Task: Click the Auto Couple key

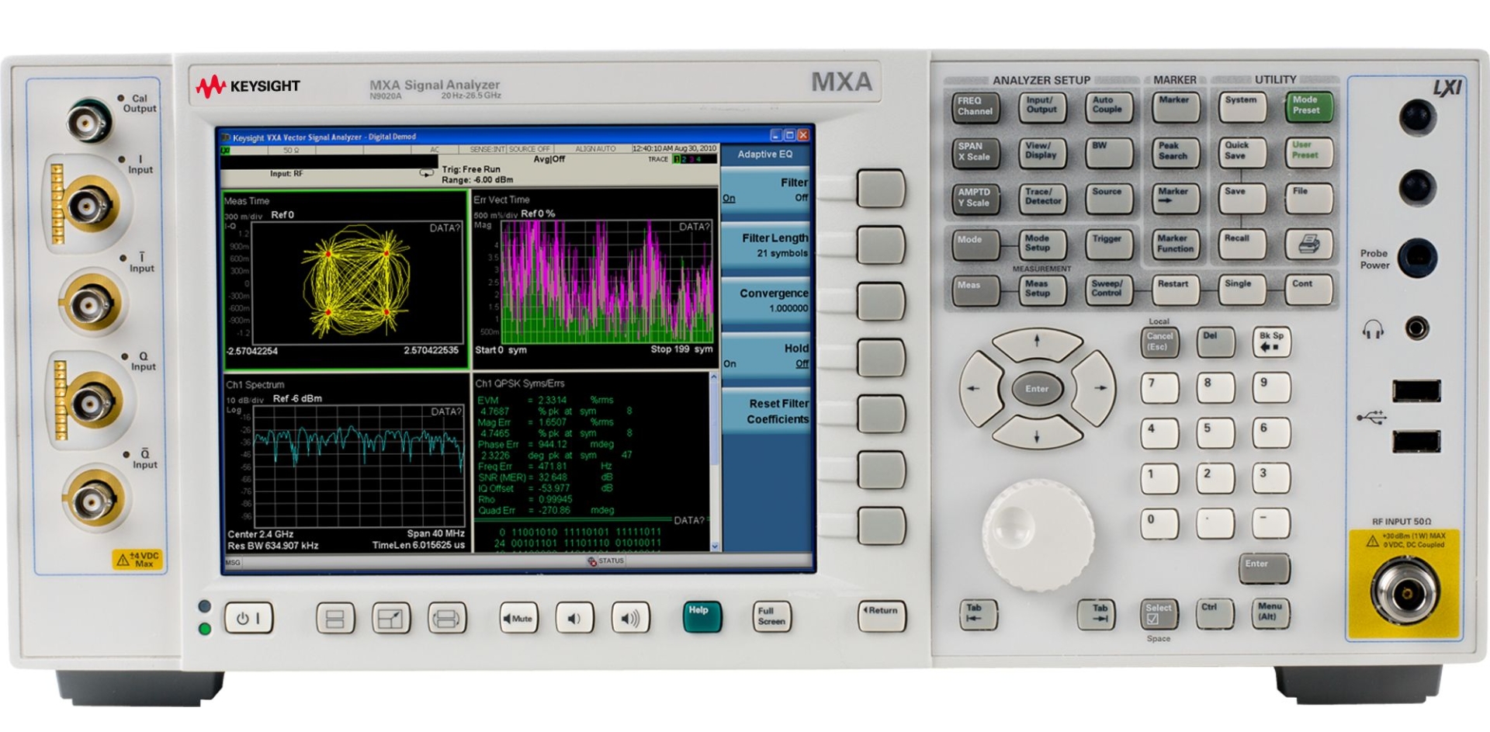Action: tap(1108, 108)
